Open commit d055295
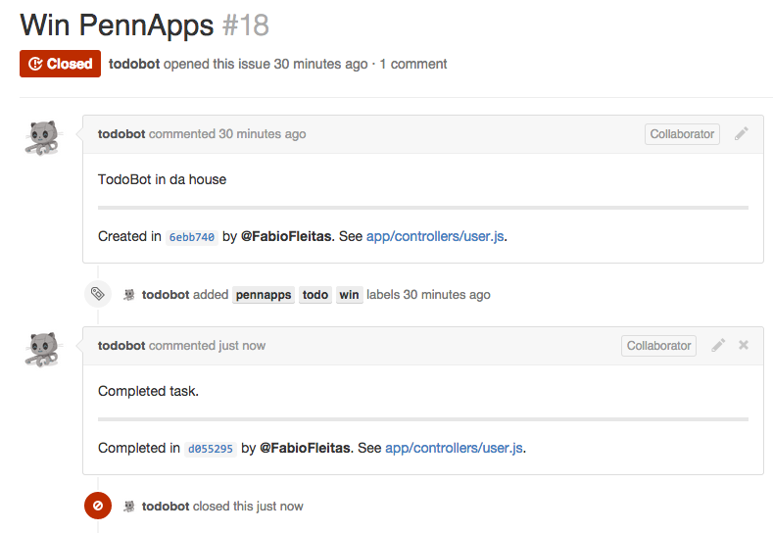Image resolution: width=773 pixels, height=533 pixels. point(211,449)
